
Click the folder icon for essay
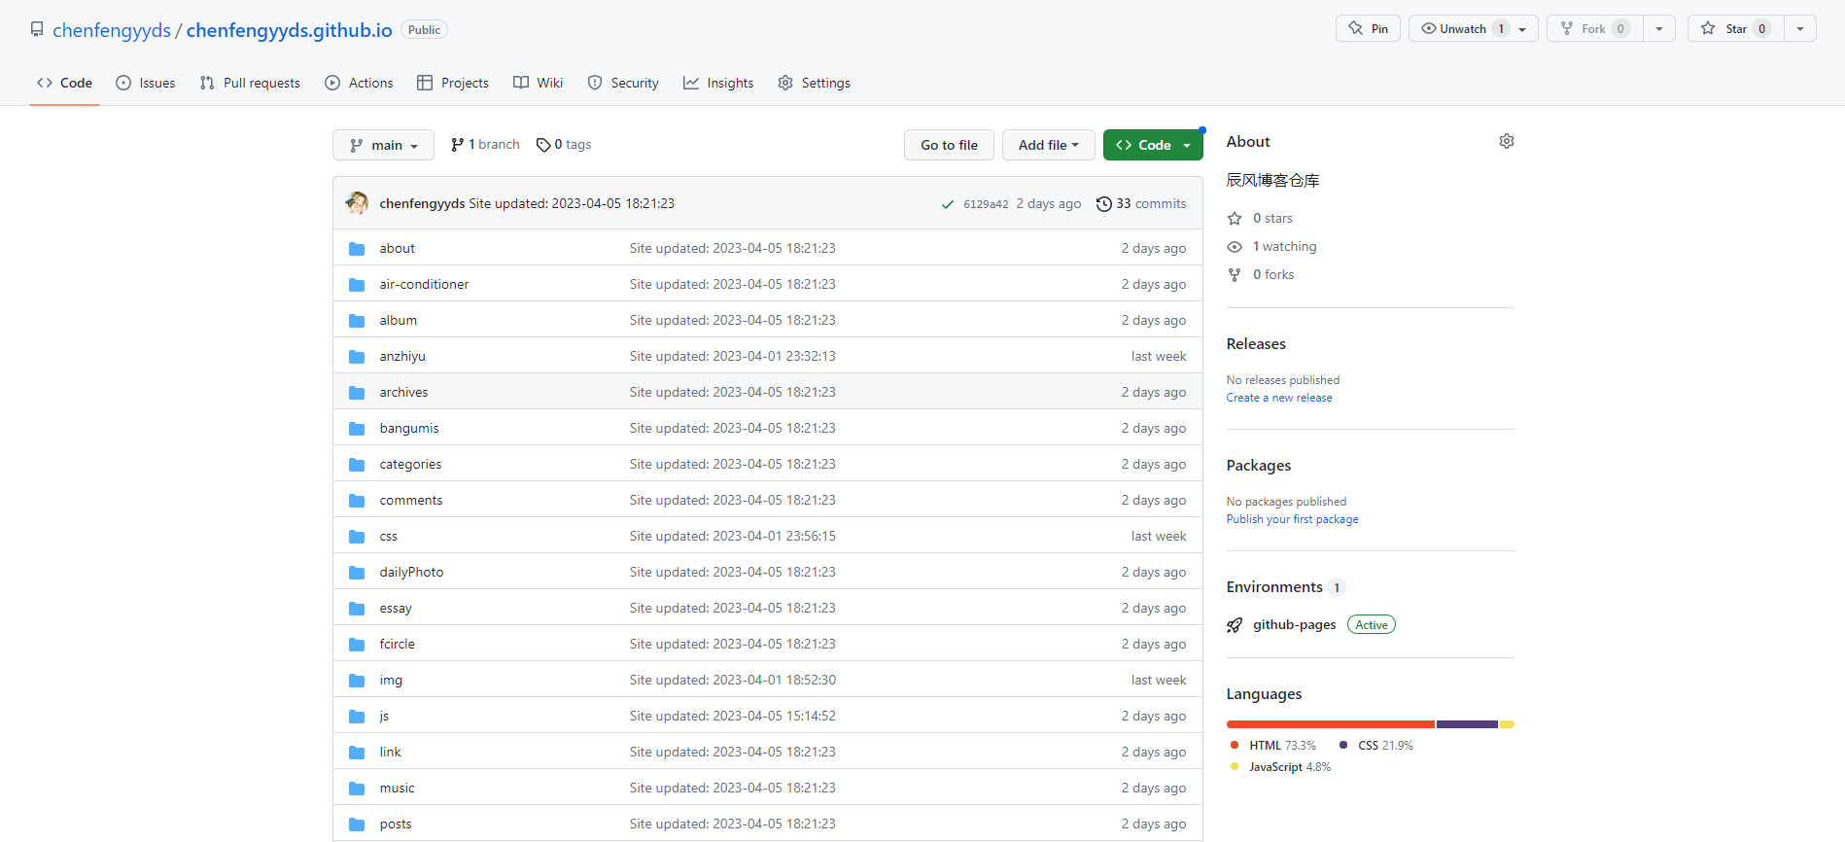click(x=357, y=609)
